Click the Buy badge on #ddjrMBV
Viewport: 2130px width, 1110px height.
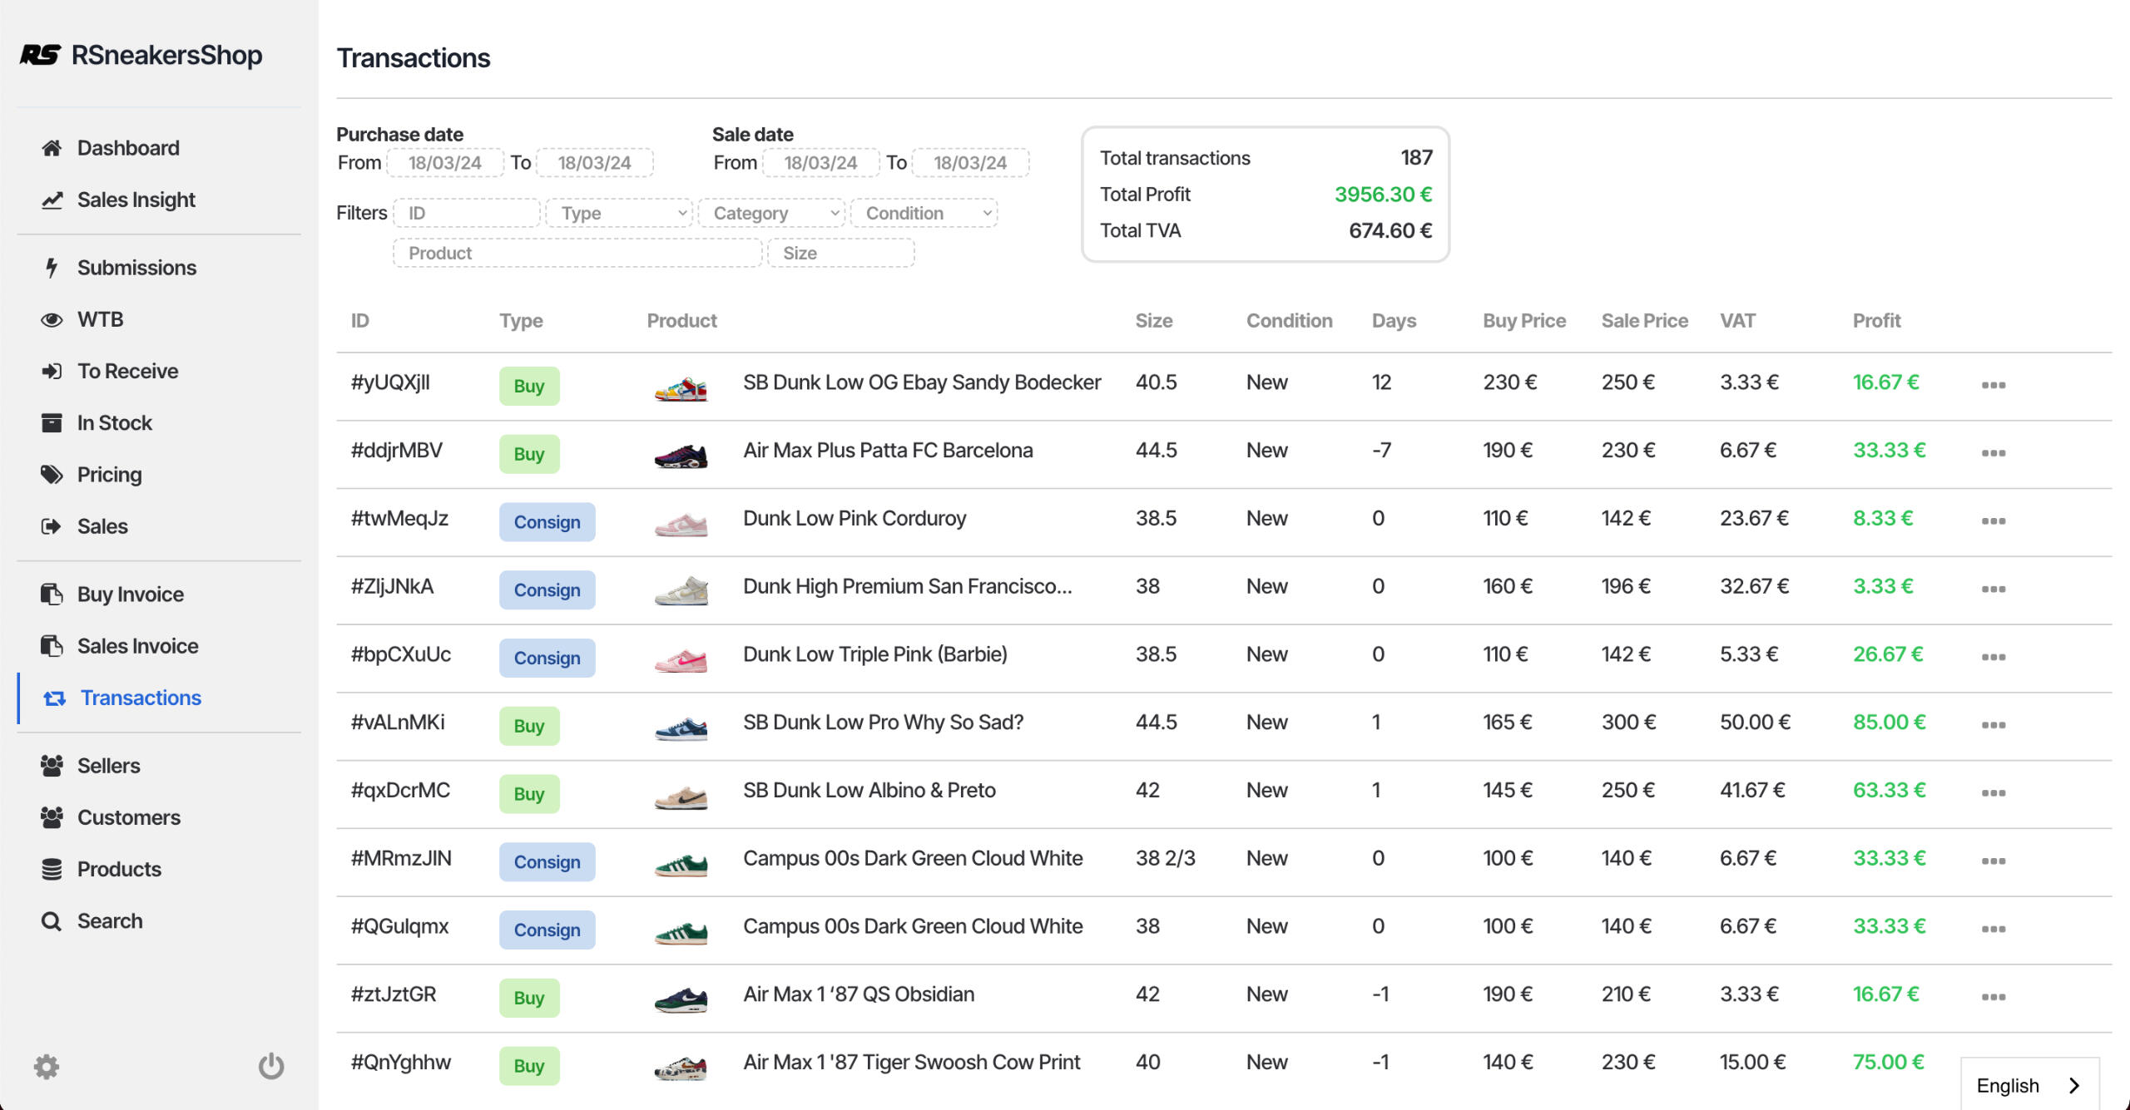pos(528,454)
